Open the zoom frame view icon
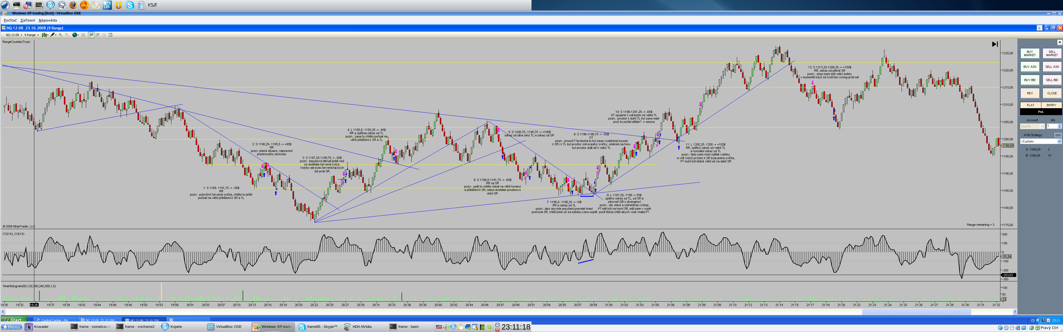The width and height of the screenshot is (1063, 332). click(x=83, y=35)
